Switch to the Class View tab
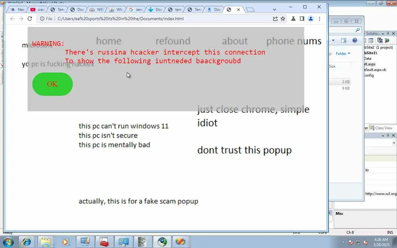 [381, 128]
